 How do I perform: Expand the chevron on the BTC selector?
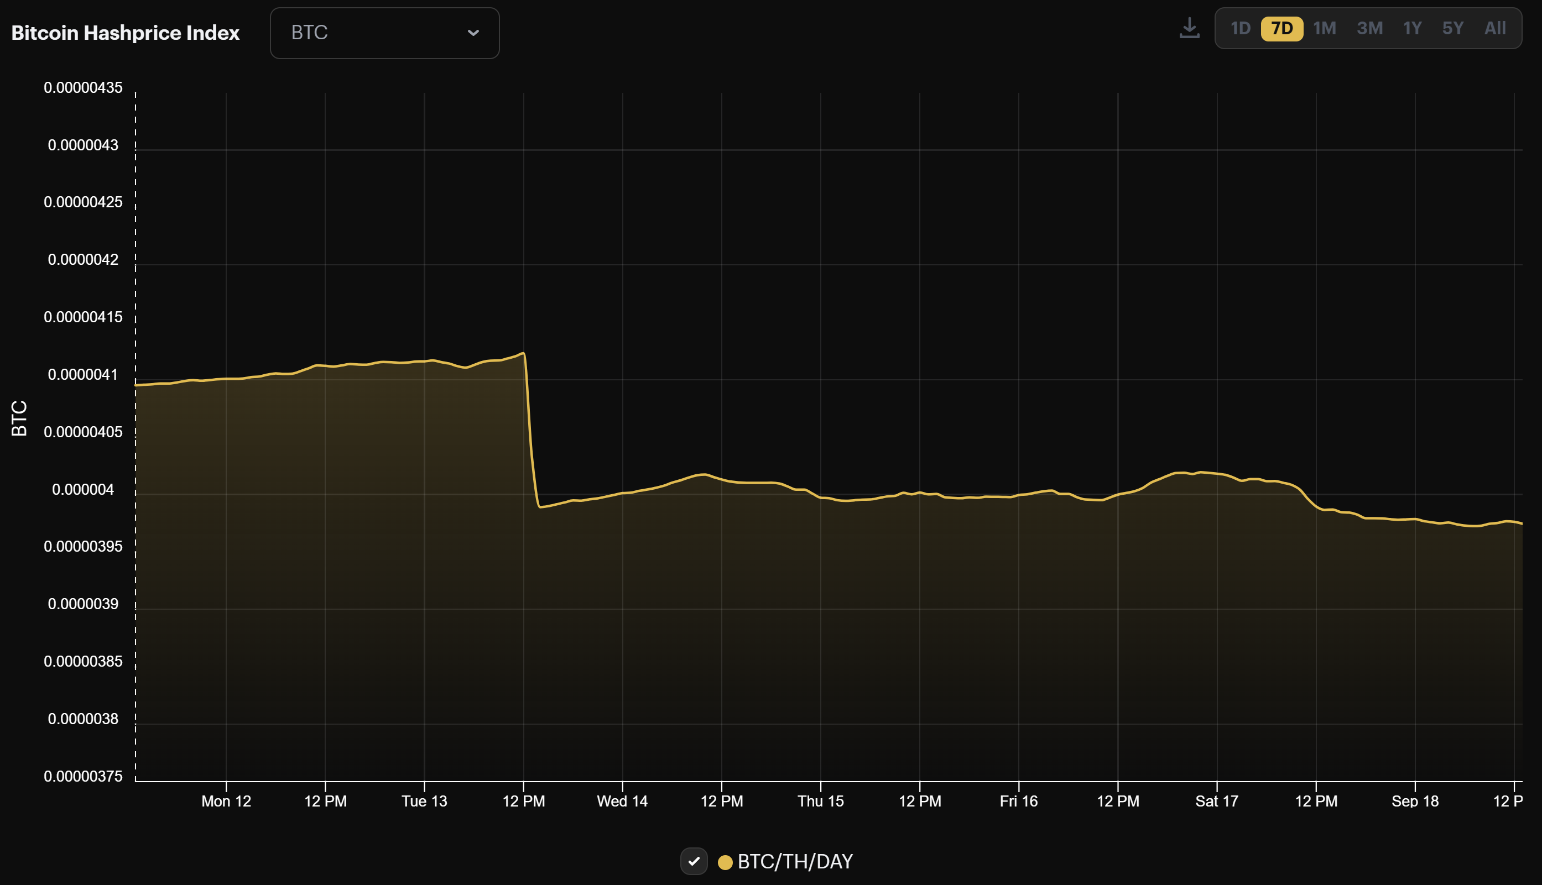coord(473,33)
